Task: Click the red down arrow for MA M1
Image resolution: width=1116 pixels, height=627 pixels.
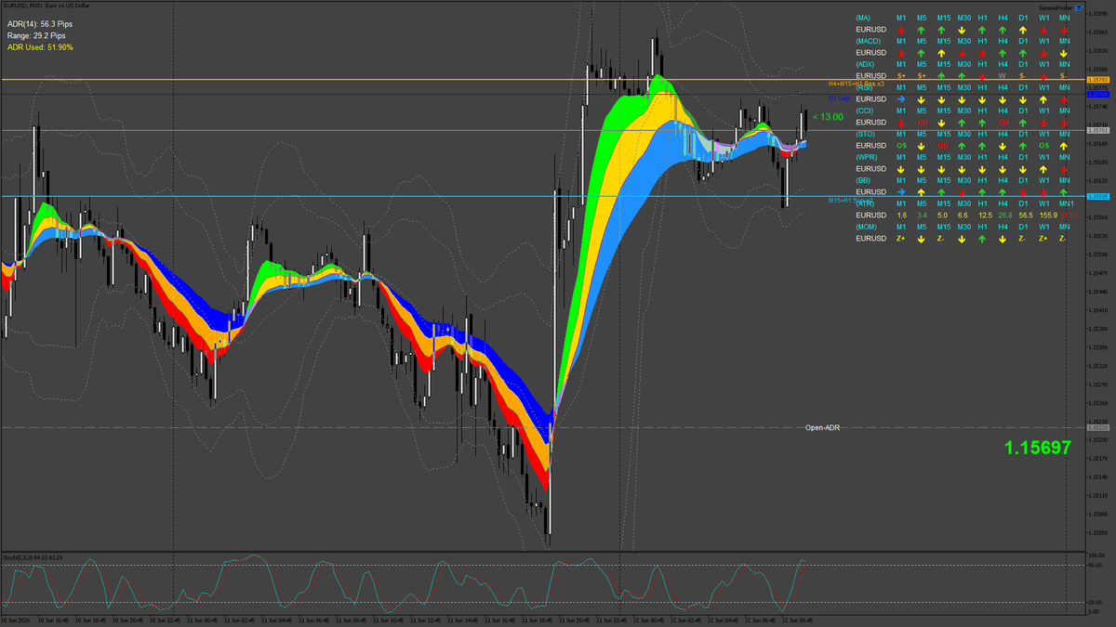Action: 901,30
